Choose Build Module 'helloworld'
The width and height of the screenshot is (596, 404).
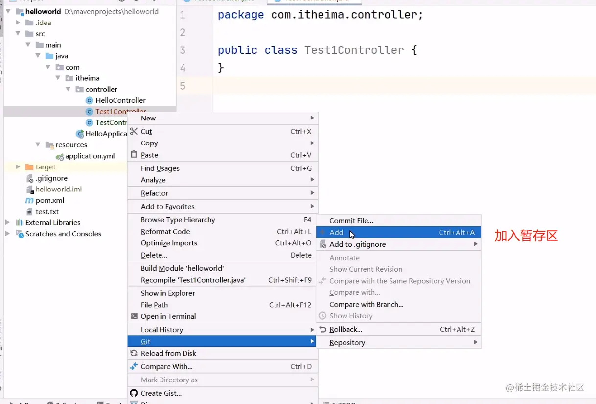[223, 268]
